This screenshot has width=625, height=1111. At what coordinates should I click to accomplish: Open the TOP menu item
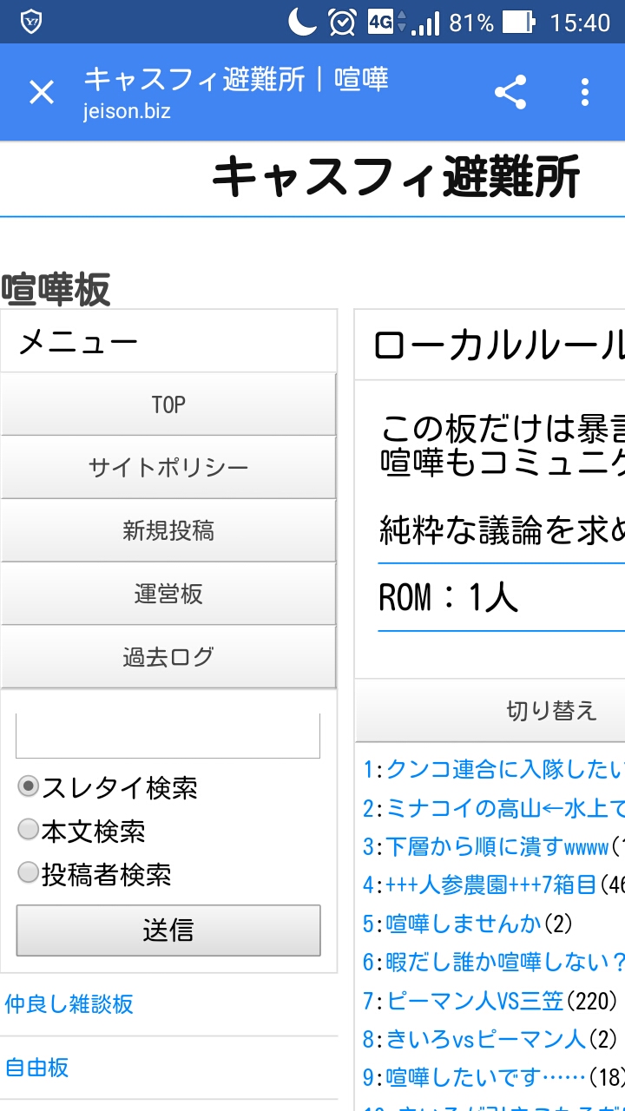pyautogui.click(x=168, y=404)
